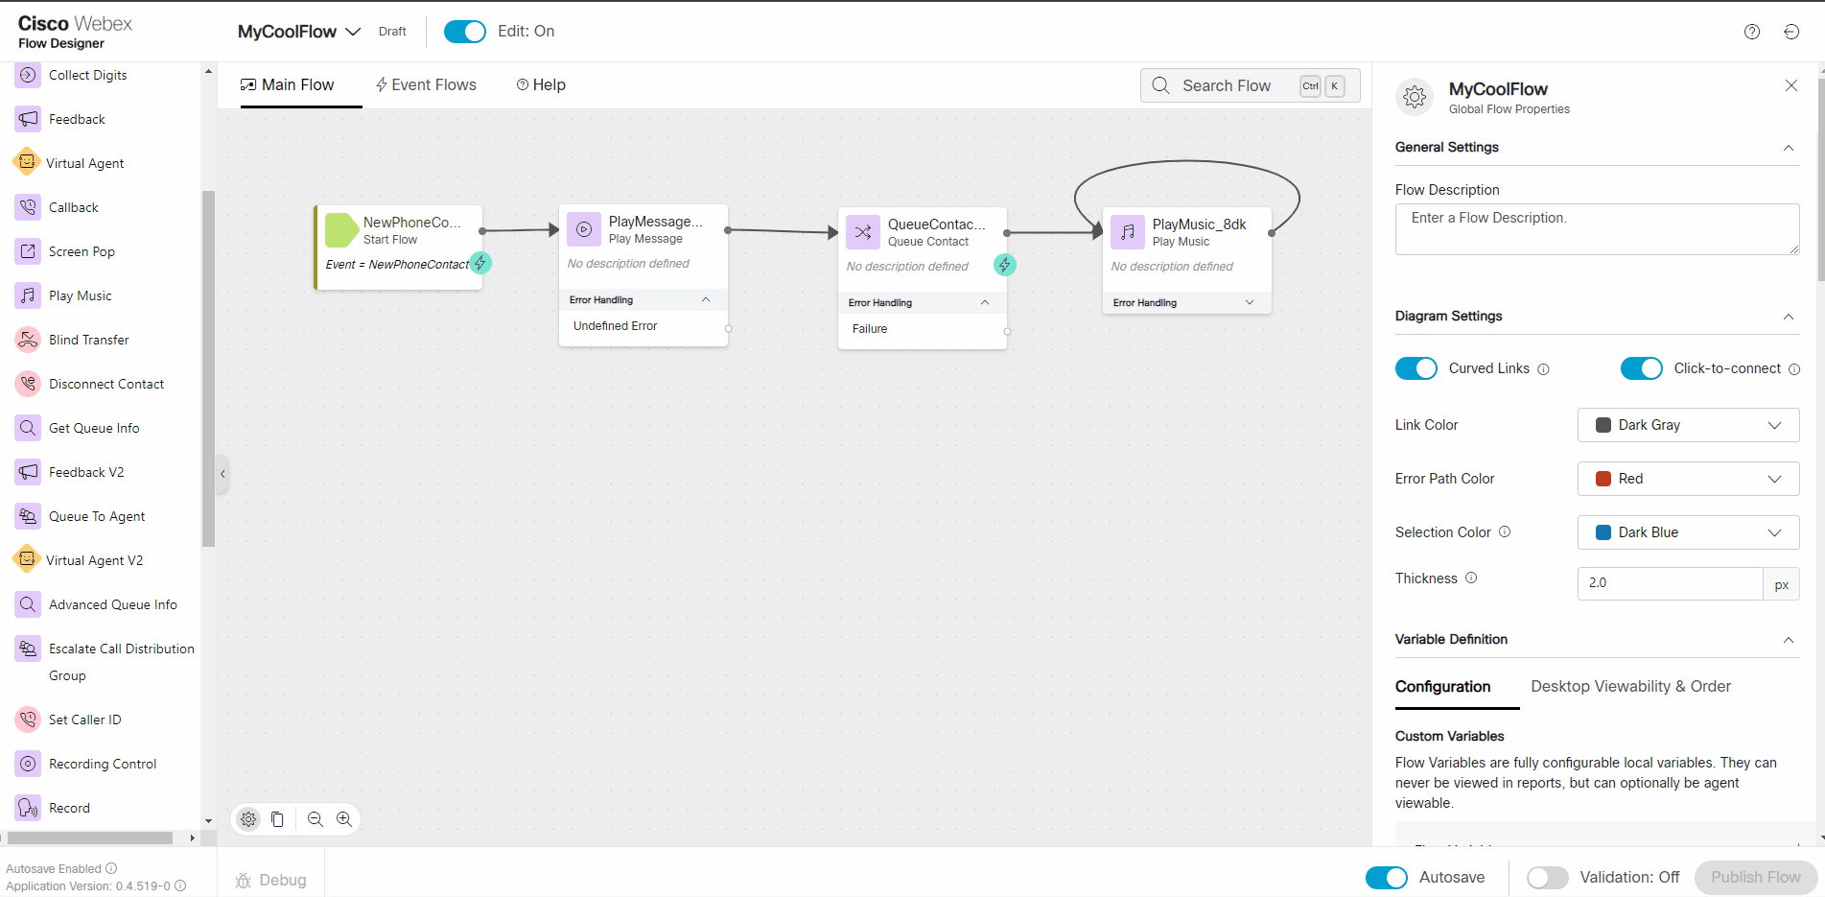Open canvas flow settings gear icon
Screen dimensions: 1825x897
(x=248, y=819)
